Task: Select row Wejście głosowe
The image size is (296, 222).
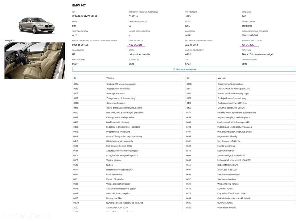Action: [x=127, y=160]
